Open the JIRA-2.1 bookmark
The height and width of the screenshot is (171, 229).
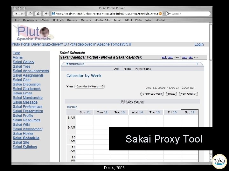tap(59, 20)
